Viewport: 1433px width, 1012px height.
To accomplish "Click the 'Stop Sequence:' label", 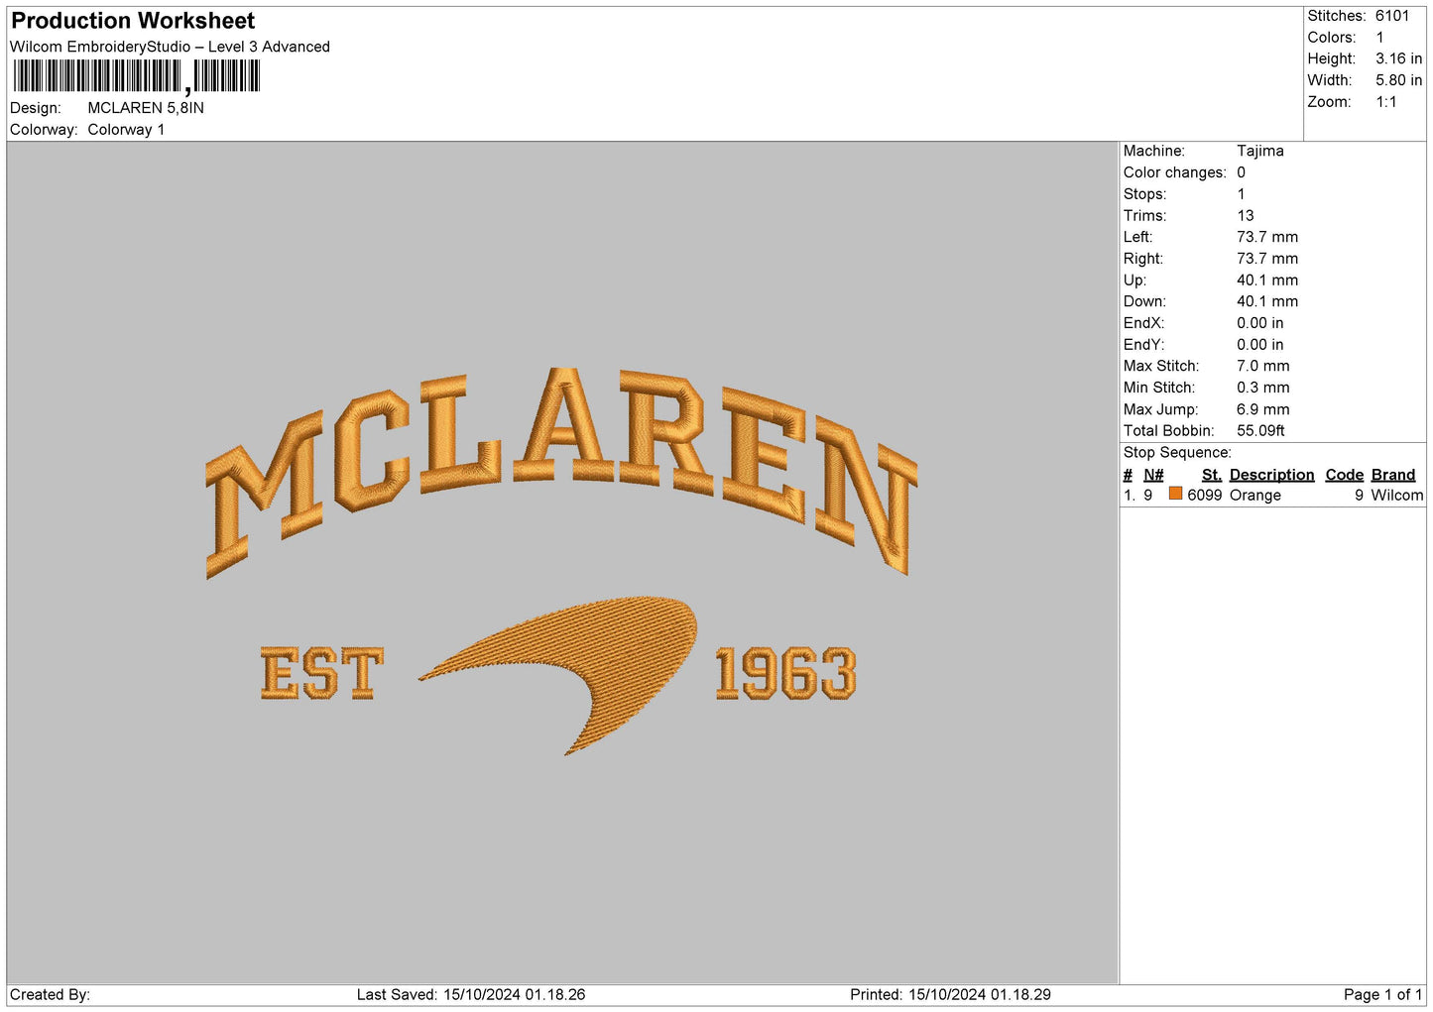I will click(x=1177, y=453).
